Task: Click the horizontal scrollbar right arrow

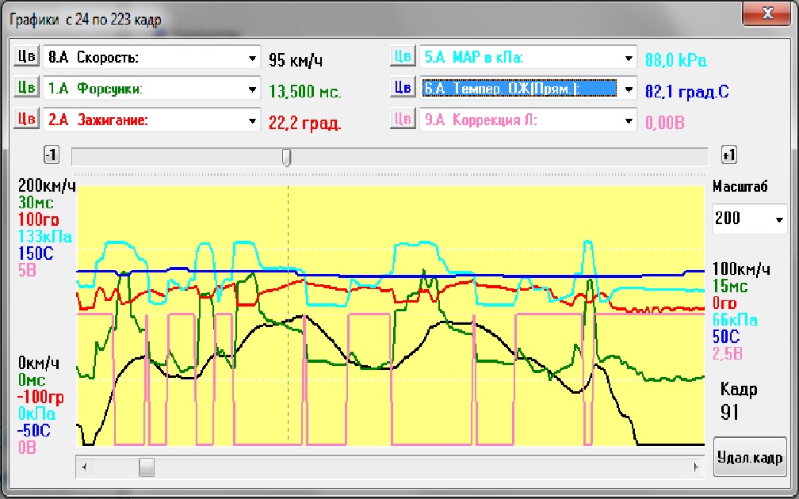Action: (697, 467)
